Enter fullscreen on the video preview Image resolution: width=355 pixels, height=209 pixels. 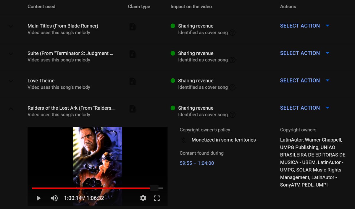(157, 198)
